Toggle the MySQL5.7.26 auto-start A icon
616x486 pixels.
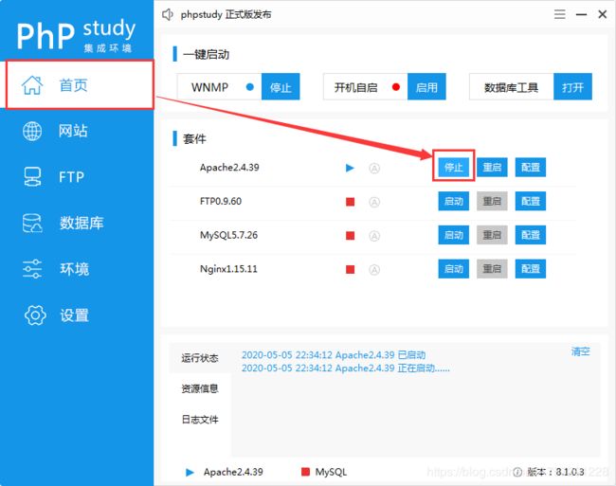pos(374,236)
